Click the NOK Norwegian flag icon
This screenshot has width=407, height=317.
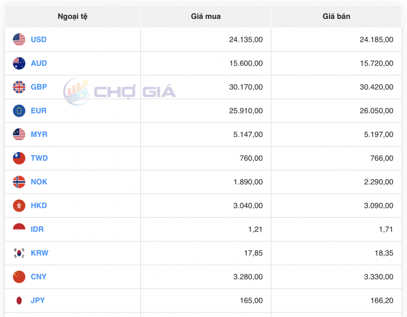click(19, 182)
